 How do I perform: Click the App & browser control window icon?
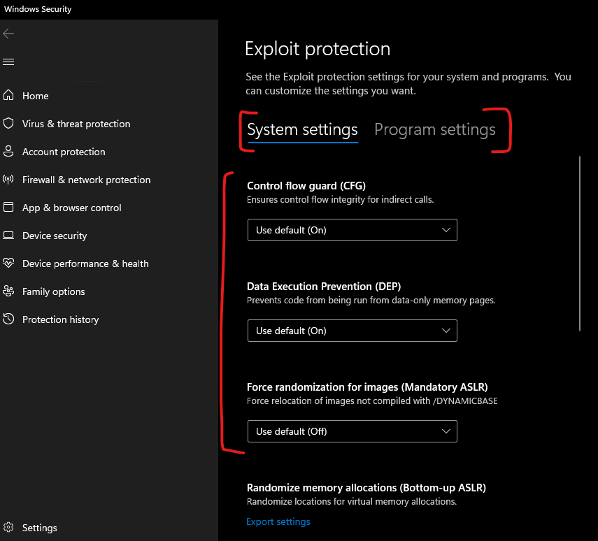pyautogui.click(x=8, y=207)
